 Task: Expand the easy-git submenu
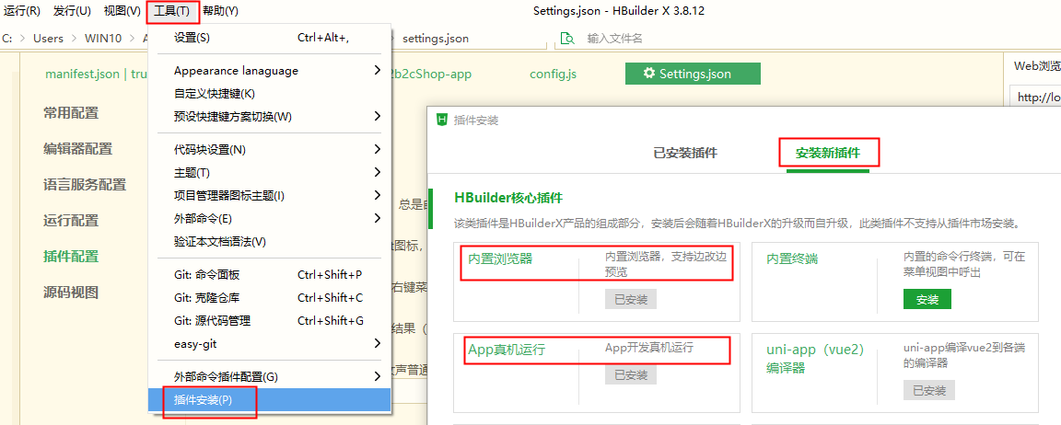pos(269,343)
